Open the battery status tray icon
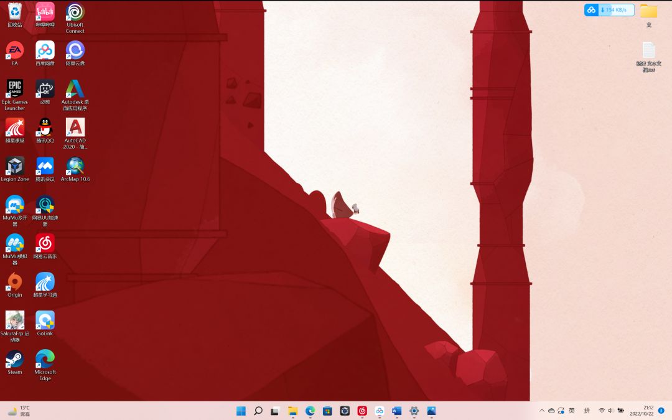The height and width of the screenshot is (420, 672). [620, 411]
